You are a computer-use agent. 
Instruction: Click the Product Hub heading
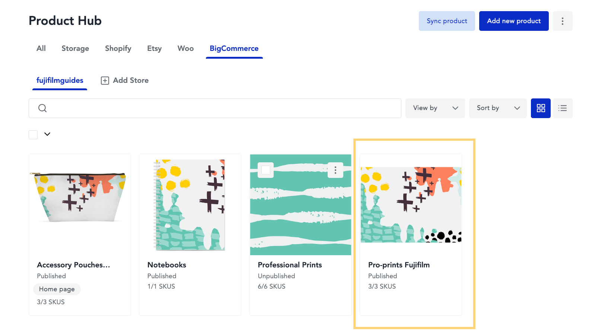[x=65, y=21]
